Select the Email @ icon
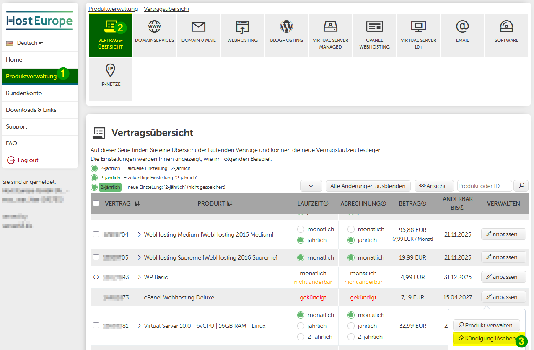The height and width of the screenshot is (350, 534). (462, 27)
